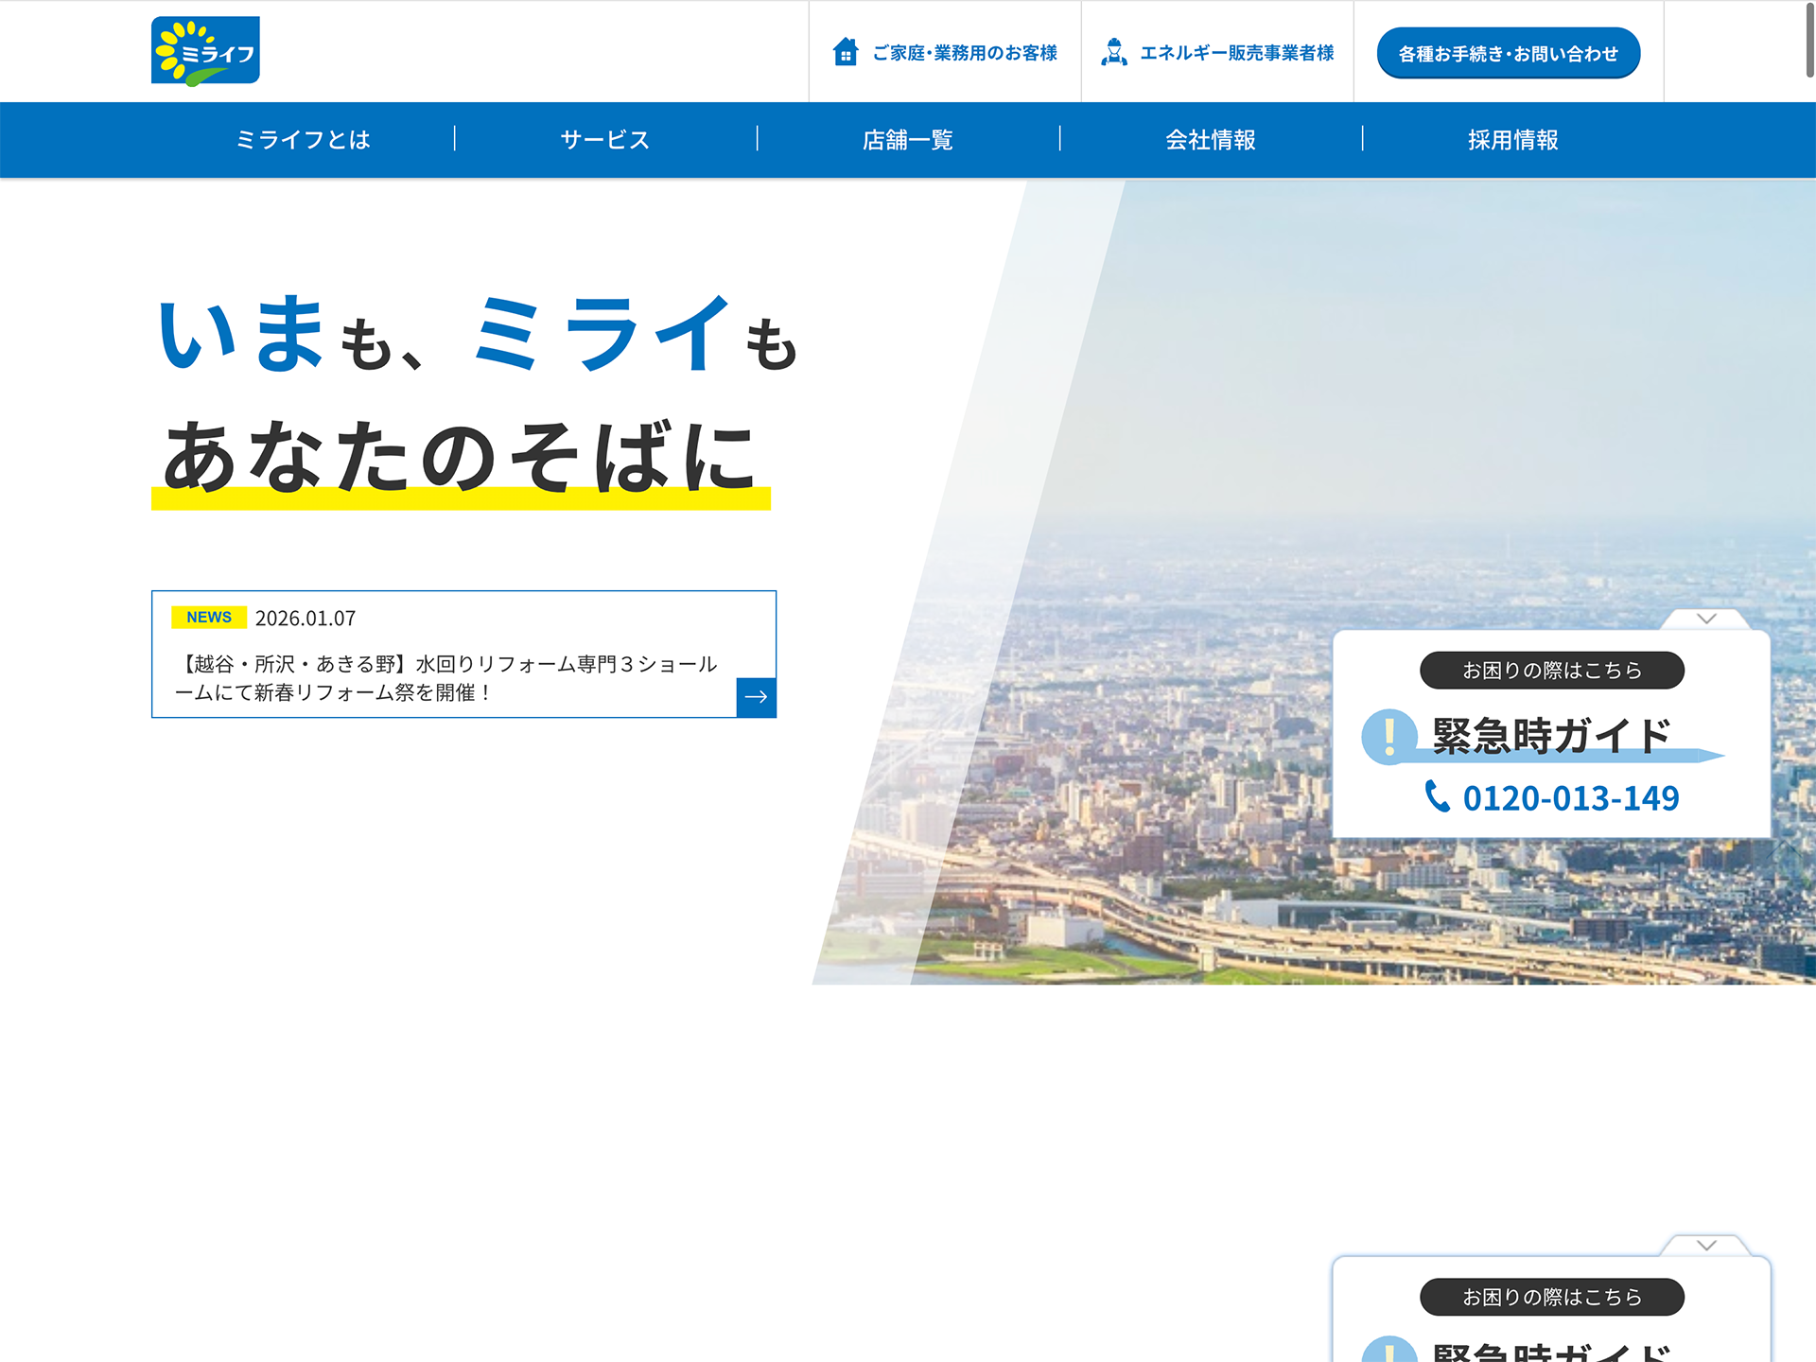
Task: Click the ミライフ sunflower logo
Action: pyautogui.click(x=204, y=51)
